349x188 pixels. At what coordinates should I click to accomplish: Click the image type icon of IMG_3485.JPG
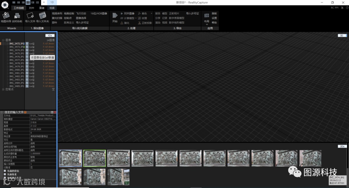(x=27, y=86)
